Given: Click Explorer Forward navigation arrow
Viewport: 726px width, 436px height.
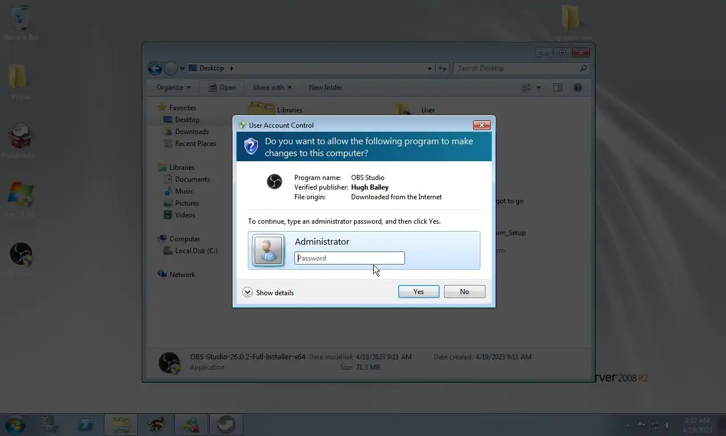Looking at the screenshot, I should click(x=171, y=68).
